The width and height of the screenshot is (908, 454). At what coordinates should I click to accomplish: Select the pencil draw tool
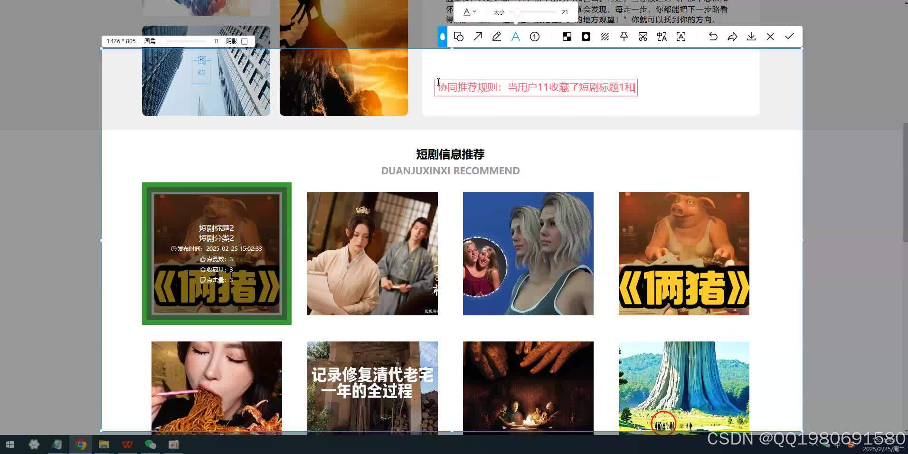[497, 37]
